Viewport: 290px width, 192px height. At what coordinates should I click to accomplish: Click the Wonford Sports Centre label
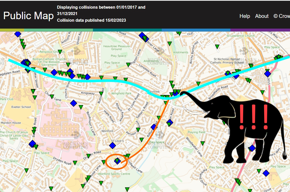coord(114,174)
